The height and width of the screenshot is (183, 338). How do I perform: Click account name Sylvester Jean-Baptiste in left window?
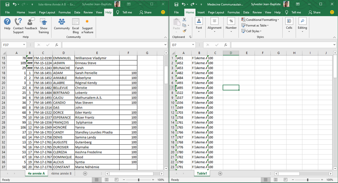97,4
